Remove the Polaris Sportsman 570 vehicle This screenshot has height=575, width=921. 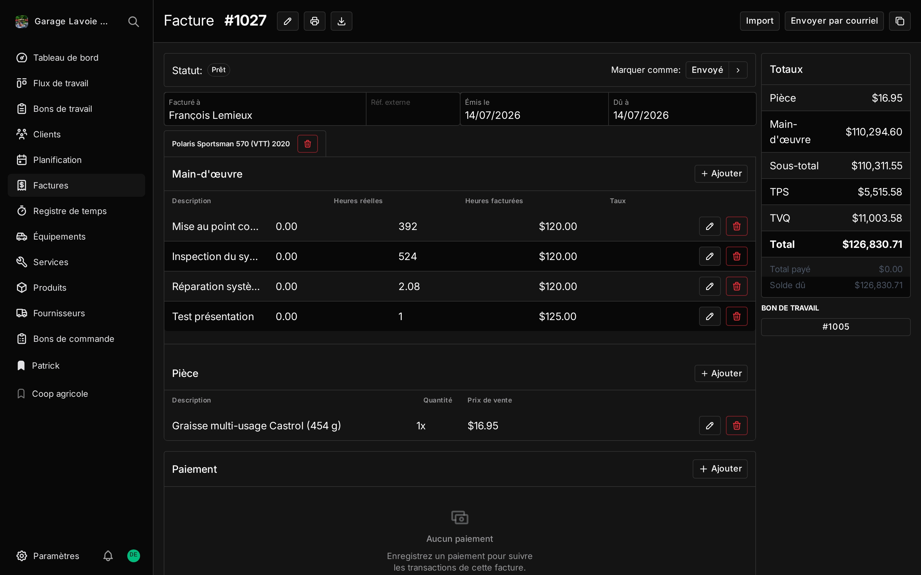click(308, 144)
